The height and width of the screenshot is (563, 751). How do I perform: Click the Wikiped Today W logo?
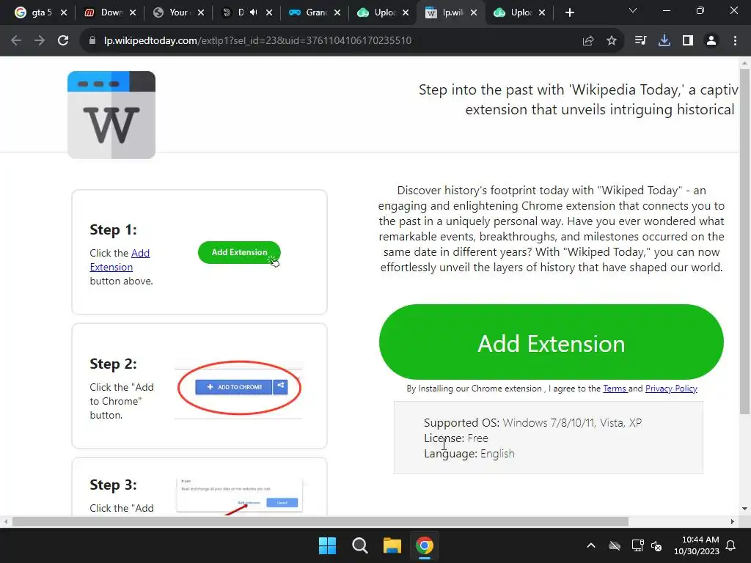[111, 115]
